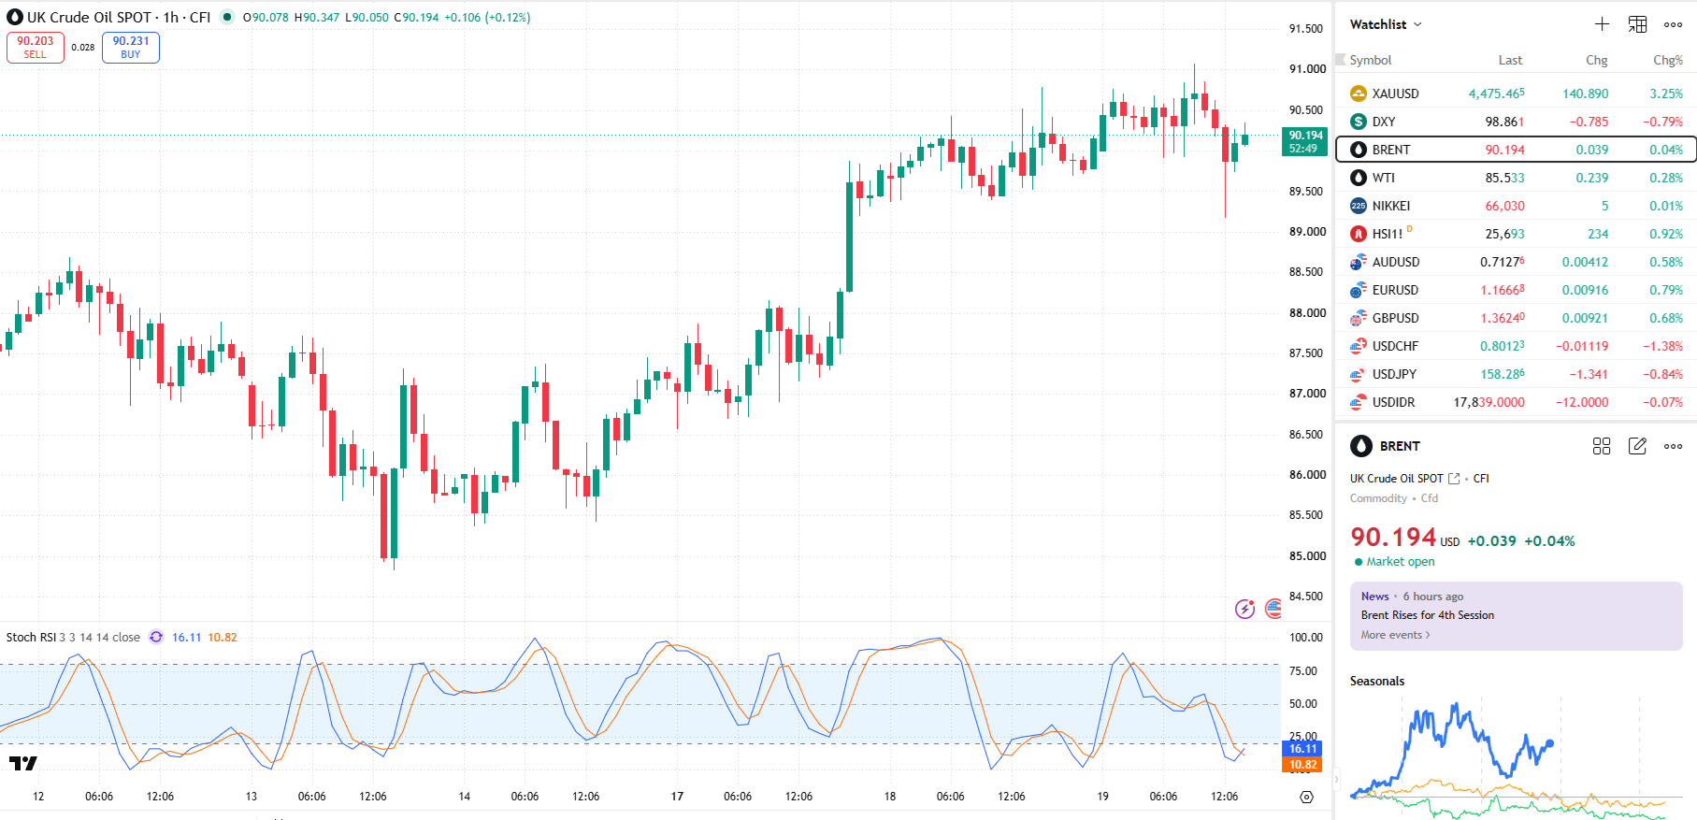Screen dimensions: 1697x820
Task: Sort watchlist by Chg% column header
Action: pos(1667,60)
